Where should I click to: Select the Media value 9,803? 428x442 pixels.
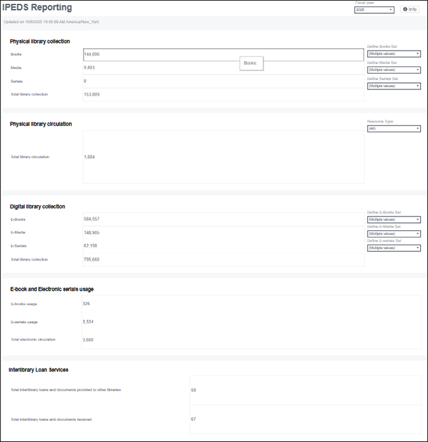click(x=89, y=68)
